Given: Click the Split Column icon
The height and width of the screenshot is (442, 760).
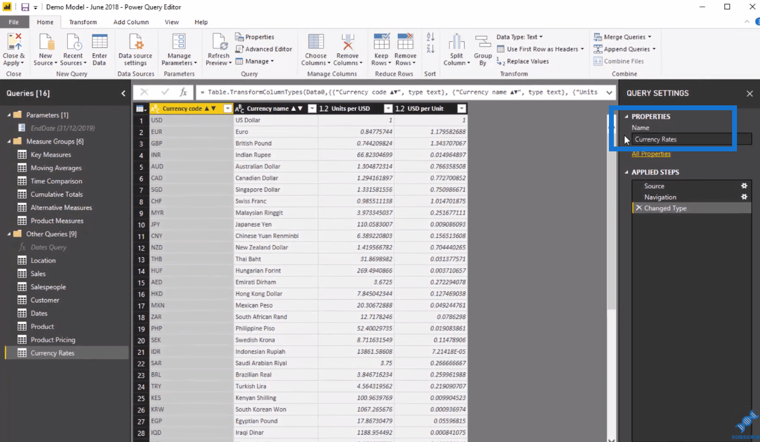Looking at the screenshot, I should click(x=456, y=42).
